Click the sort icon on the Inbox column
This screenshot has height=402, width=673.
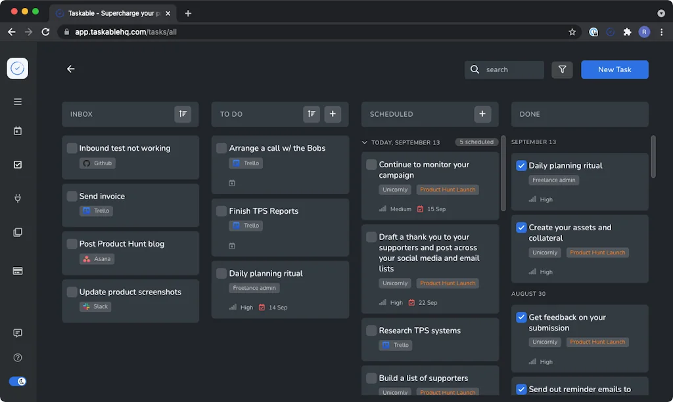(183, 113)
